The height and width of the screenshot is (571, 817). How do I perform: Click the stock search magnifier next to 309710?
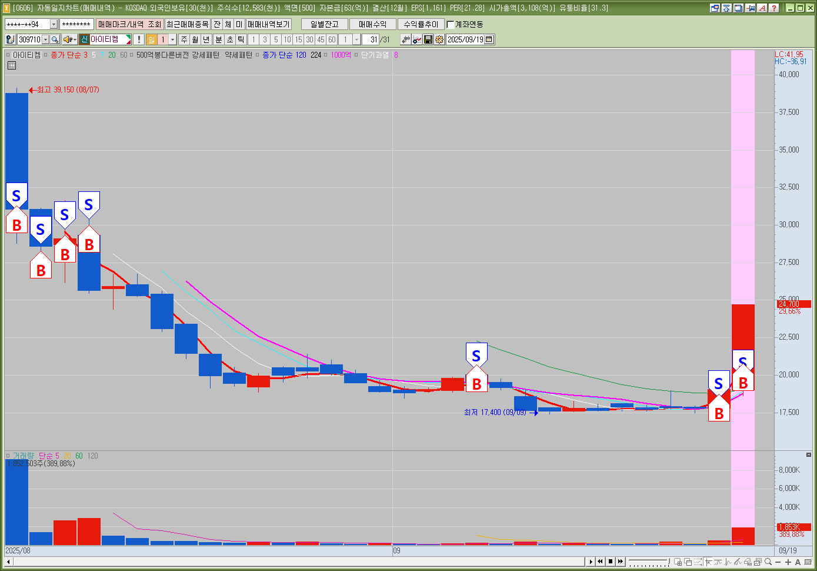pos(55,39)
